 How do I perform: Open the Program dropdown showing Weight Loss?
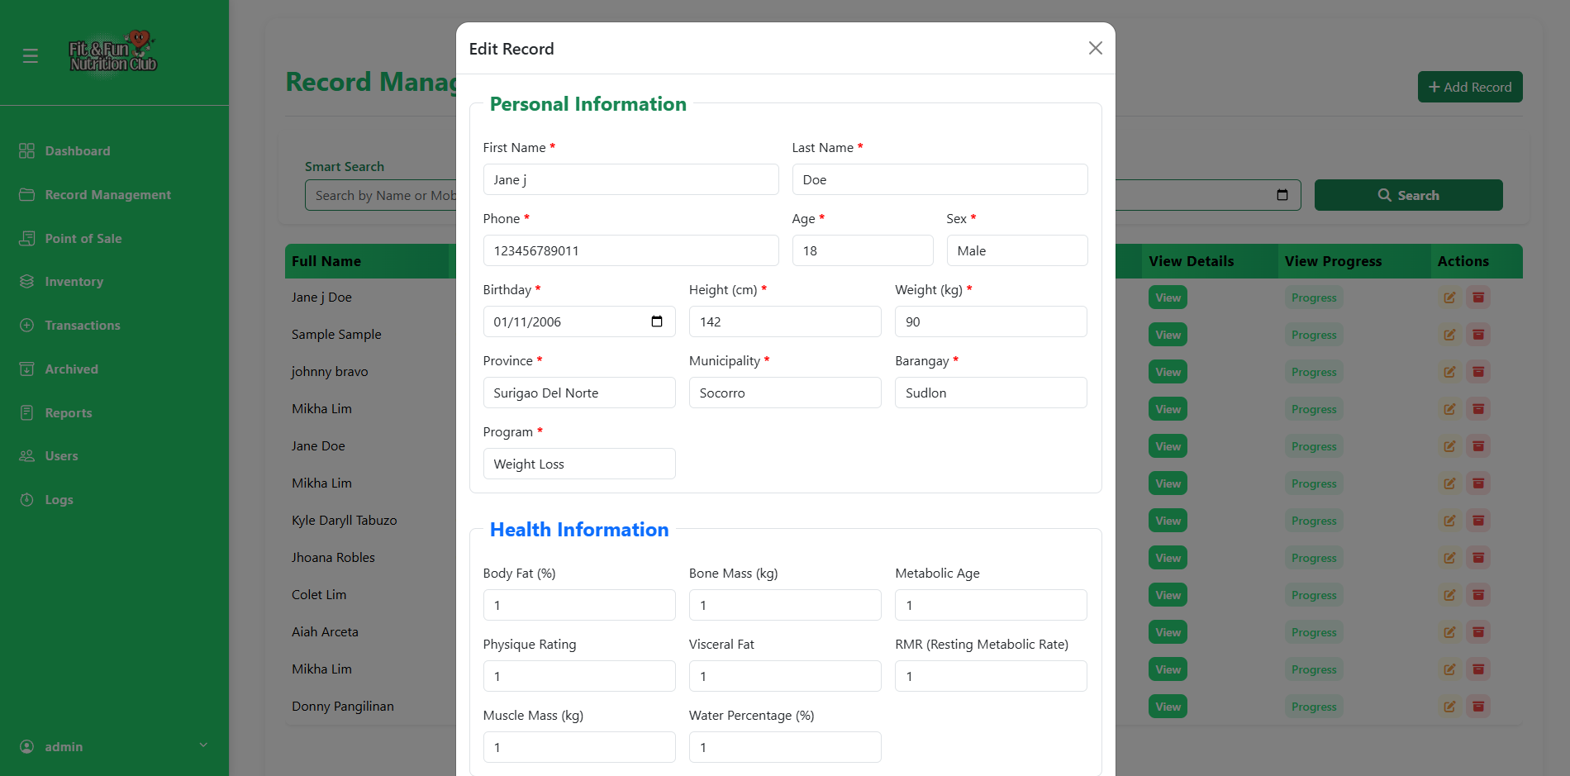[578, 464]
